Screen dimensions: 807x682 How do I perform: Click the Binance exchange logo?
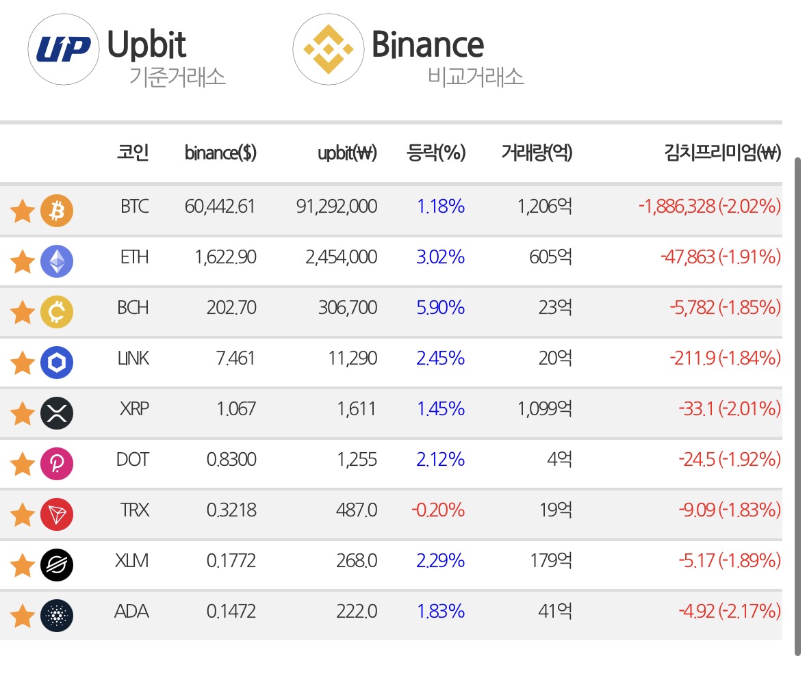tap(329, 49)
